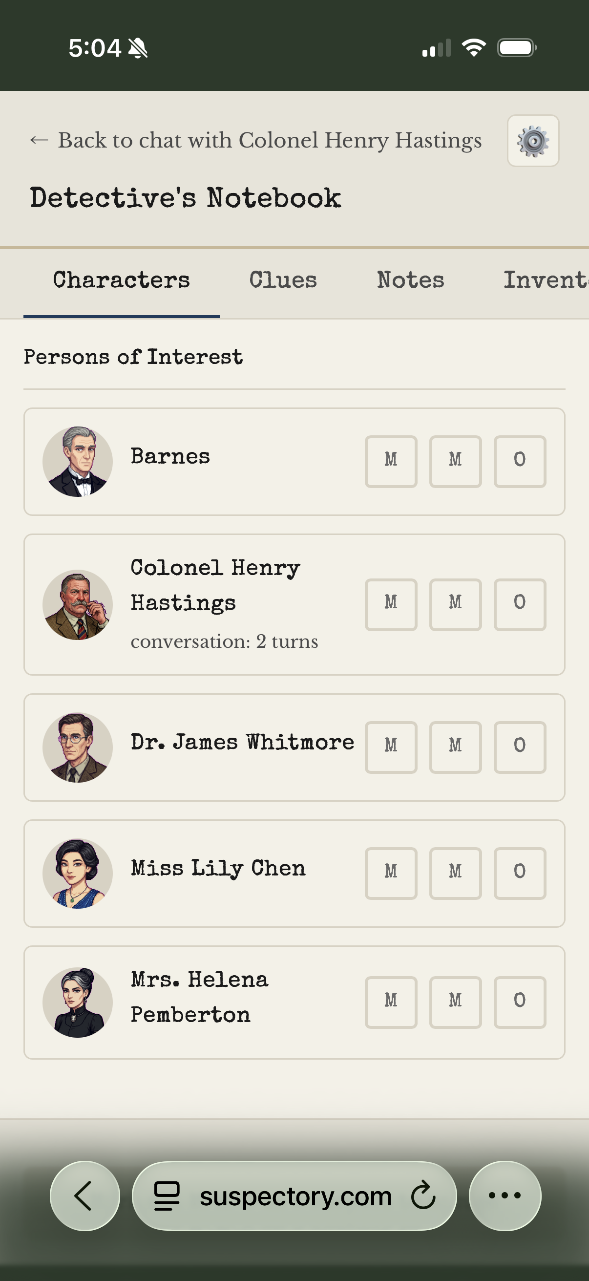Open the browser three-dots more menu

pyautogui.click(x=505, y=1196)
